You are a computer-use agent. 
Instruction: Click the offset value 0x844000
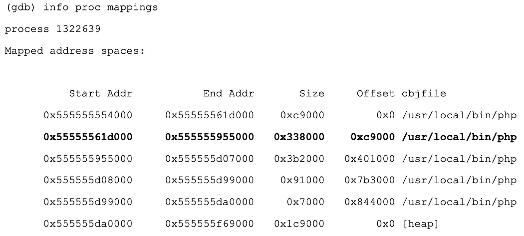[x=370, y=202]
